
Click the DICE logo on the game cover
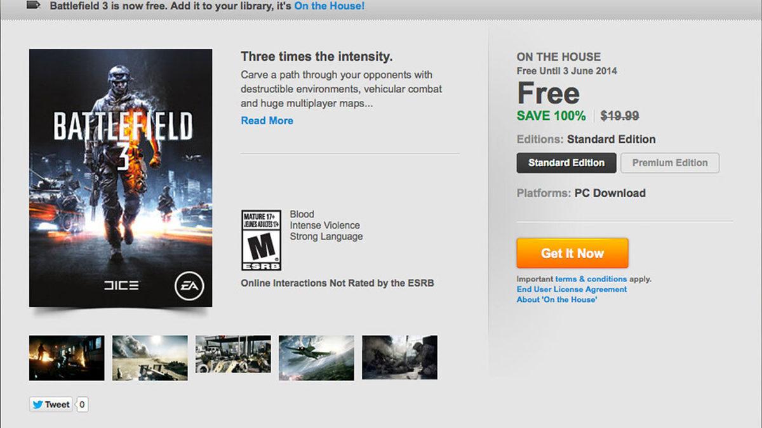121,286
